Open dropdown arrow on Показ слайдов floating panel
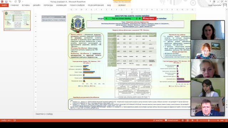This screenshot has width=228, height=128. [62, 17]
